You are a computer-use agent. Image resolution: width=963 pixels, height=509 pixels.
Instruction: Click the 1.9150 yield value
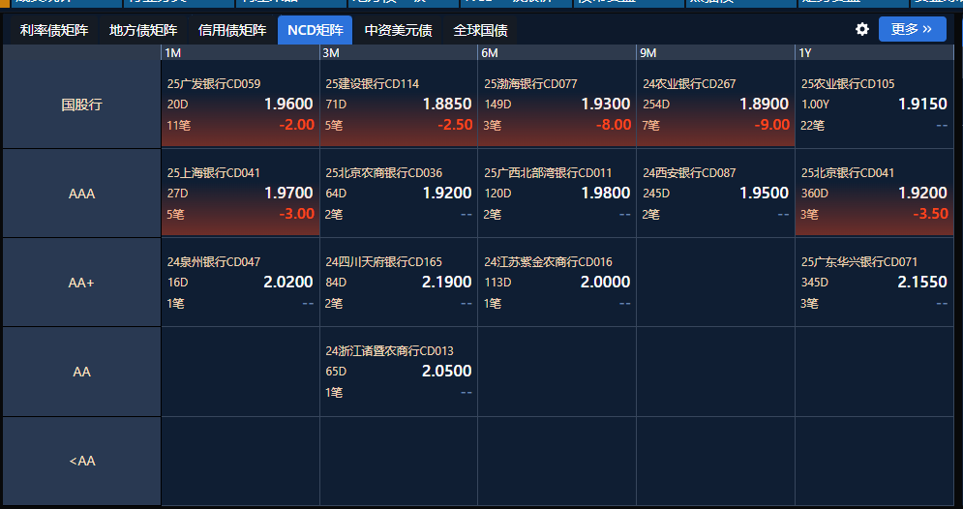[x=922, y=104]
